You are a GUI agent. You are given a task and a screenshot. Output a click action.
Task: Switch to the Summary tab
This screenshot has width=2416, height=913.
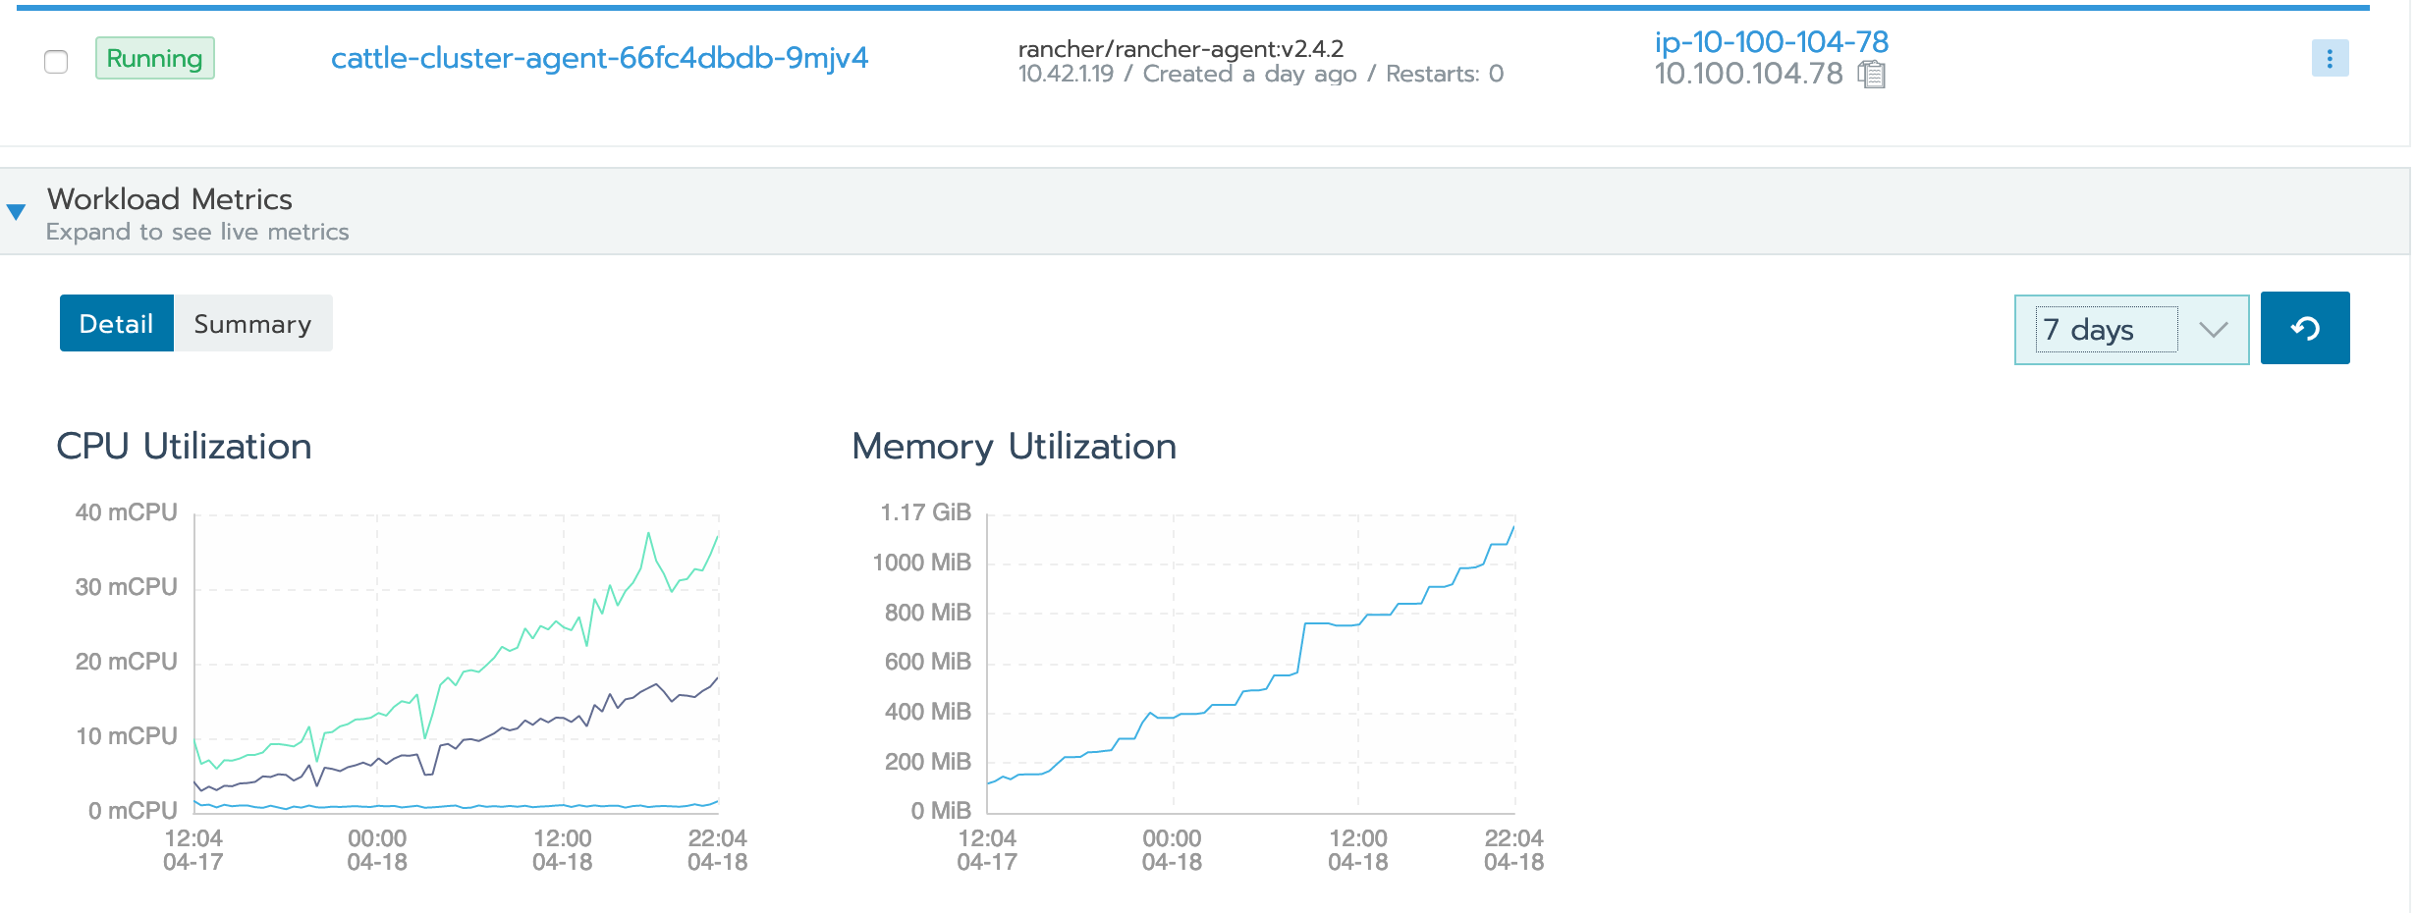pyautogui.click(x=252, y=323)
